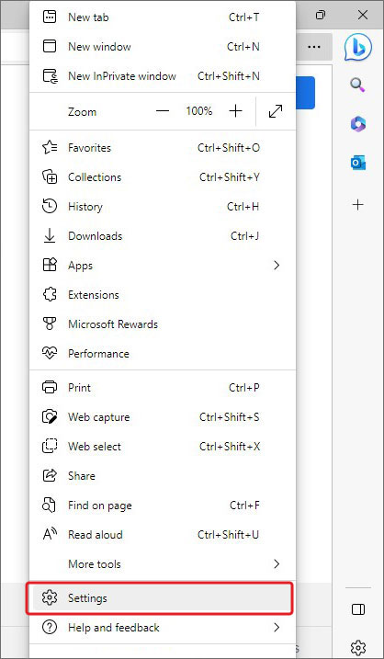Enter full screen with the diagonal arrow button

[276, 111]
